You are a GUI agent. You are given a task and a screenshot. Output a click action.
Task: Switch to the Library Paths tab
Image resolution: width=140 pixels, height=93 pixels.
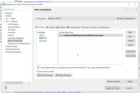click(x=74, y=27)
